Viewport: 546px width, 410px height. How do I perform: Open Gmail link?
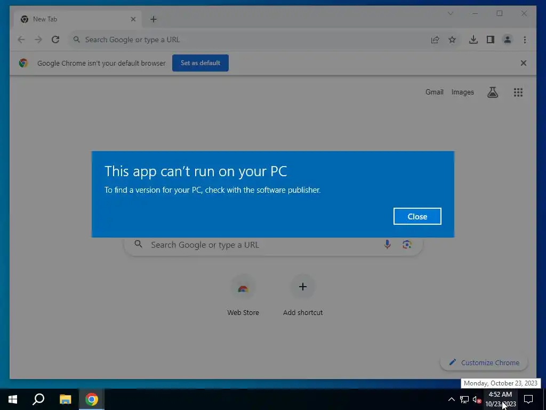point(434,92)
